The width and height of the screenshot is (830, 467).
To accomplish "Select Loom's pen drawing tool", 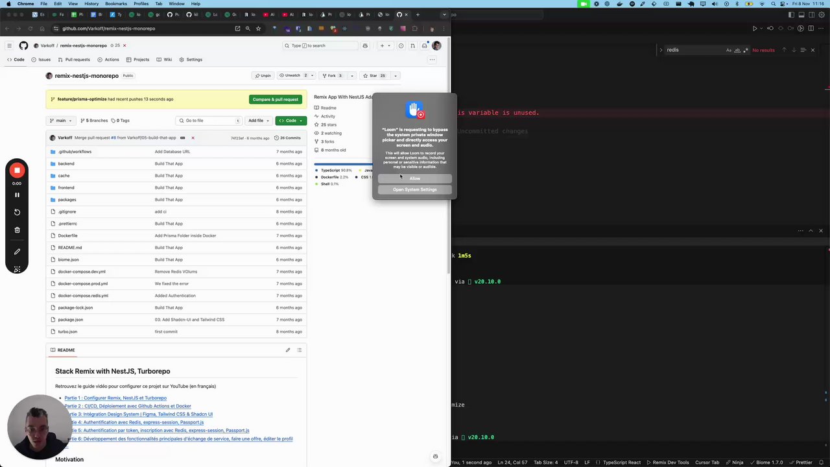I will [x=17, y=251].
